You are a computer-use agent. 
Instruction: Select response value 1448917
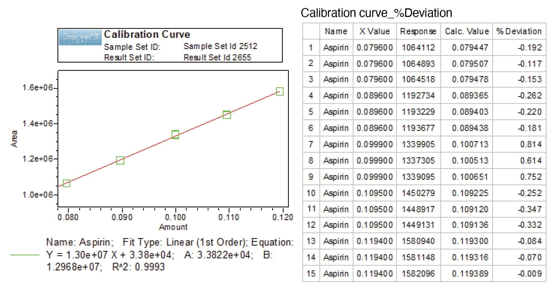418,209
